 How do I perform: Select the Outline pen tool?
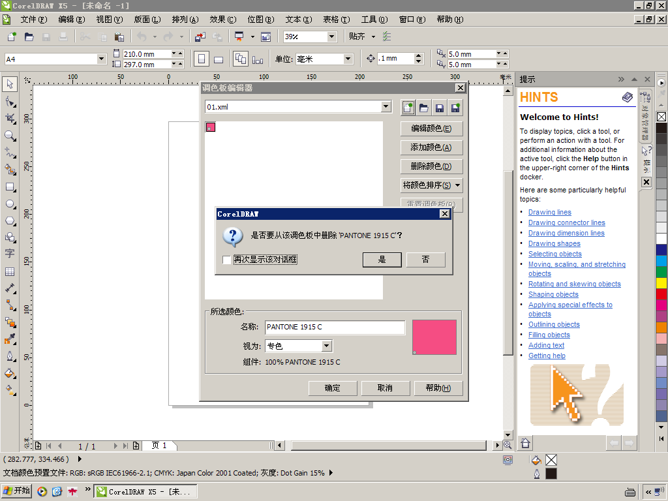10,356
